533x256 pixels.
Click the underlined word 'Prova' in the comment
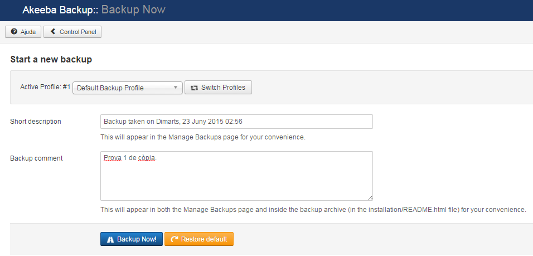point(113,158)
